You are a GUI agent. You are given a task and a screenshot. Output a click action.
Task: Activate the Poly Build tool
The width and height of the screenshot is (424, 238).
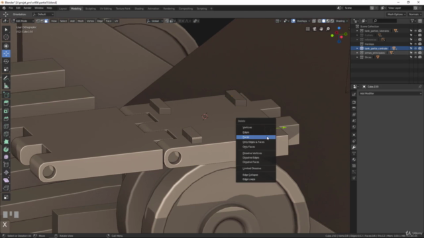click(x=6, y=141)
